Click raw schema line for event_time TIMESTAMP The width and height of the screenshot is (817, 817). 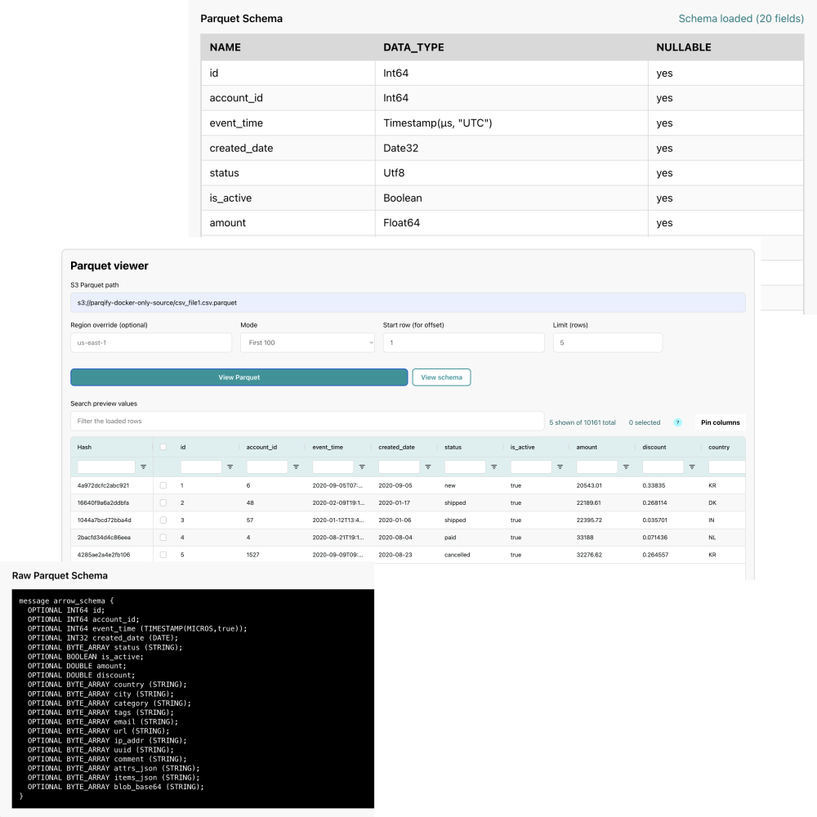tap(137, 629)
